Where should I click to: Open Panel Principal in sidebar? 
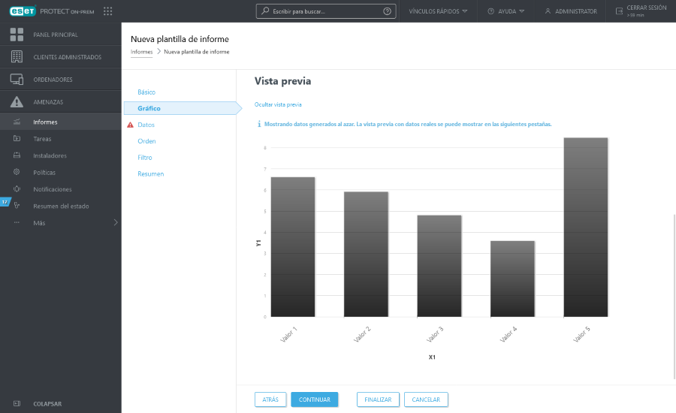60,35
